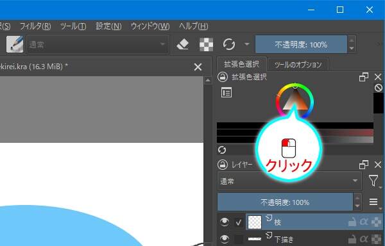
Task: Toggle lock on the 下描き layer
Action: tap(352, 239)
